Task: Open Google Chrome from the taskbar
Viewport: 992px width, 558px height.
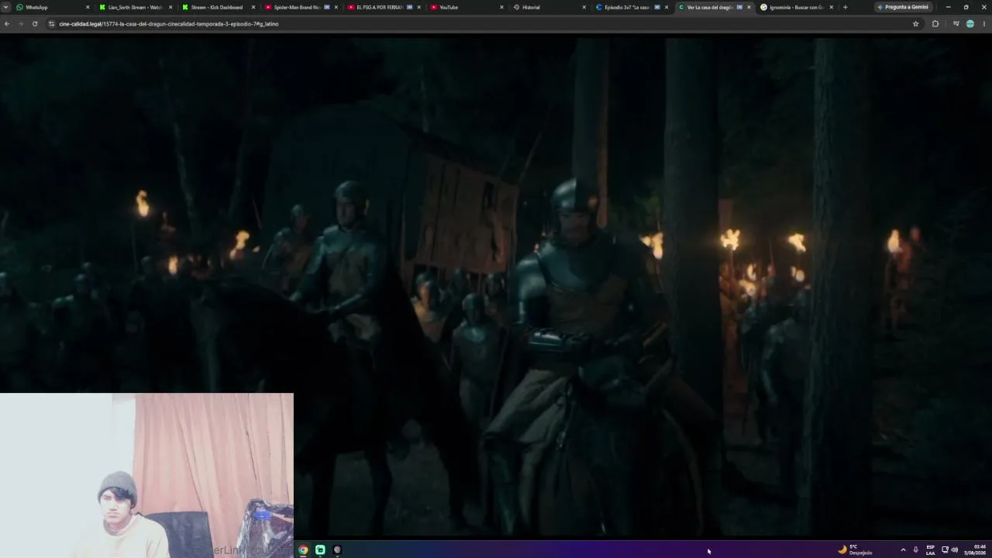Action: pos(303,549)
